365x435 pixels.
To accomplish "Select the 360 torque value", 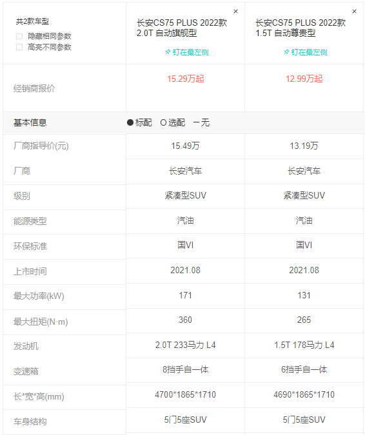I will pos(186,320).
